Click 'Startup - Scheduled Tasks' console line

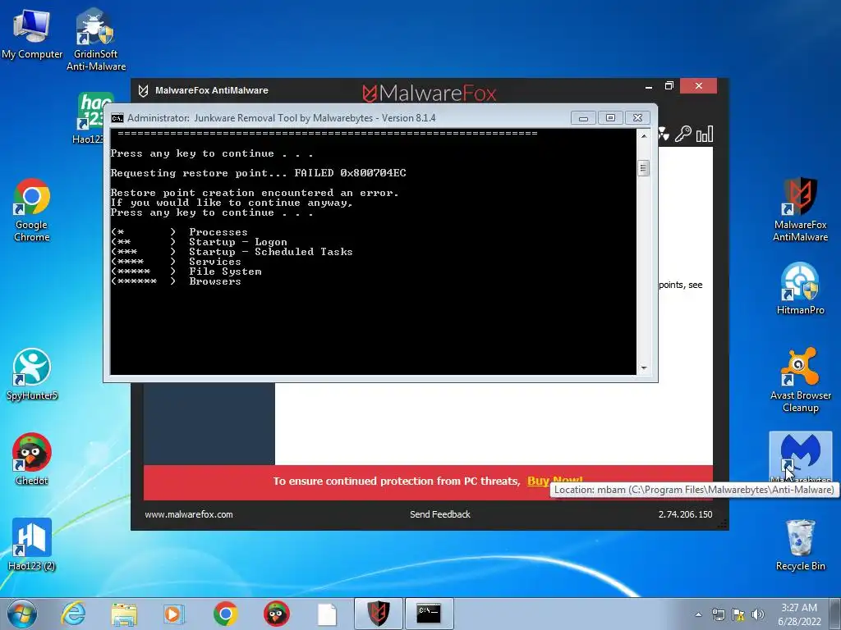point(271,252)
